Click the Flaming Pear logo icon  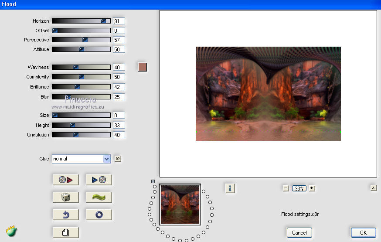(x=11, y=231)
